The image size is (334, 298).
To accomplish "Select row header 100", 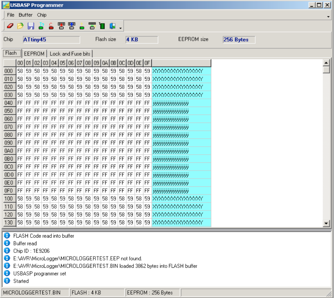I will coord(9,198).
